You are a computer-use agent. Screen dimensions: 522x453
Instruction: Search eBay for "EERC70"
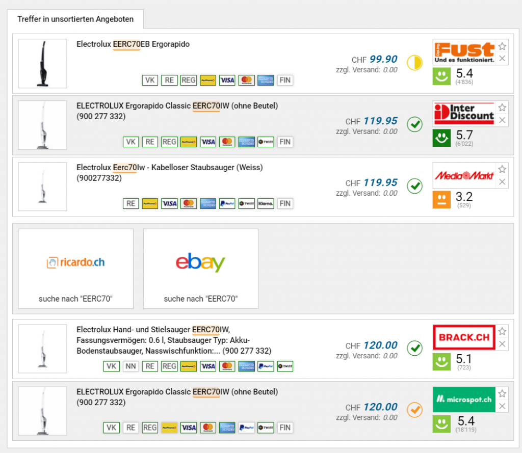[x=200, y=269]
